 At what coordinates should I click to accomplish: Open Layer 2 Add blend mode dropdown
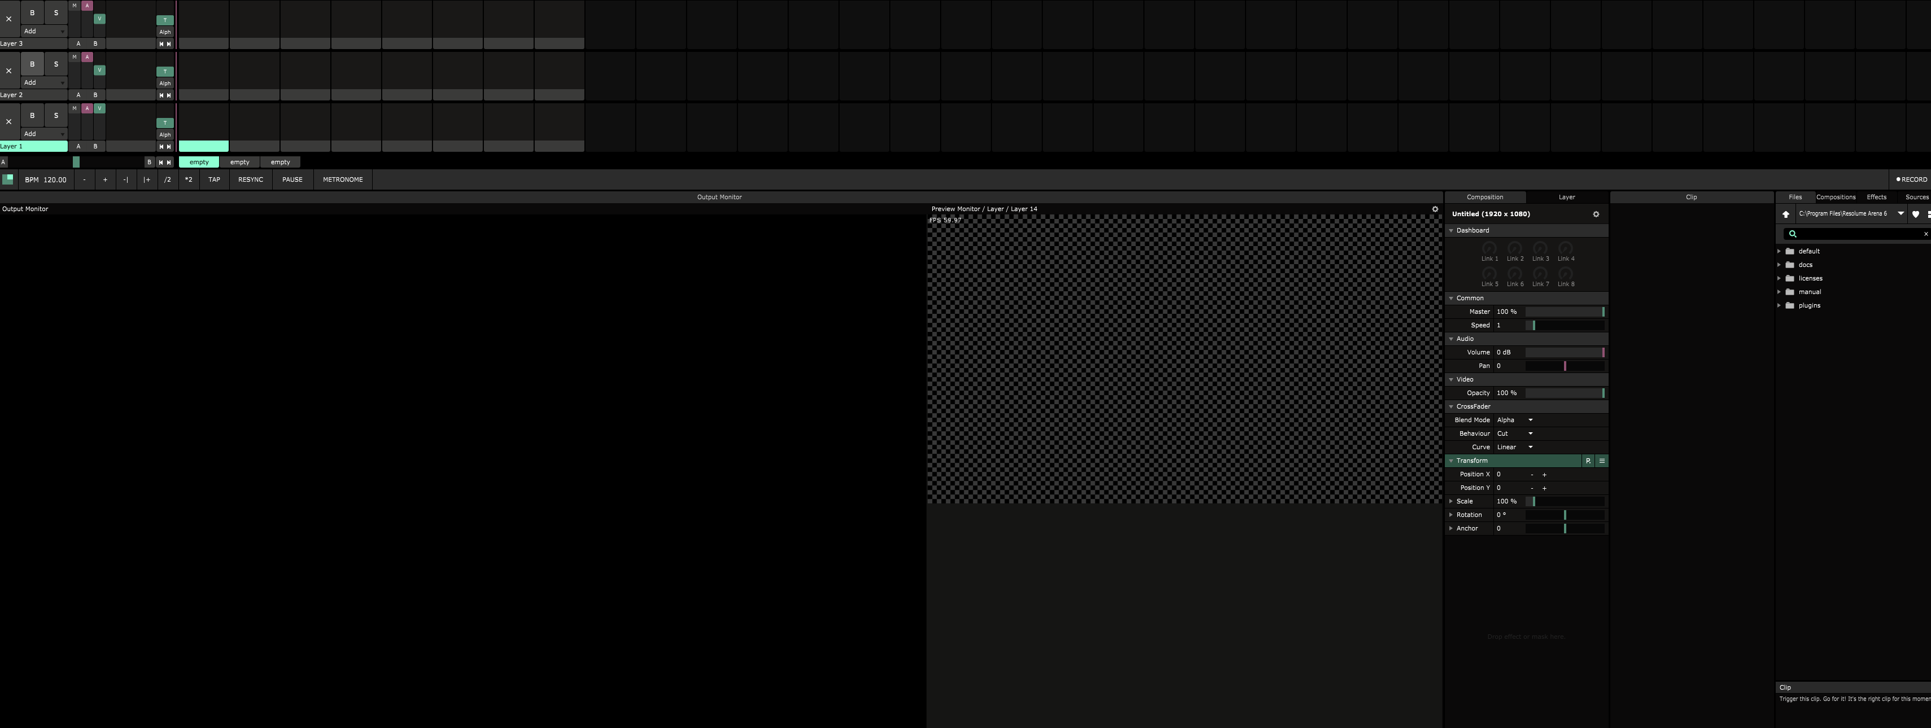pos(43,83)
